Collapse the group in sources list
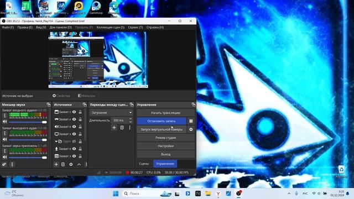354x199 pixels. (56, 142)
